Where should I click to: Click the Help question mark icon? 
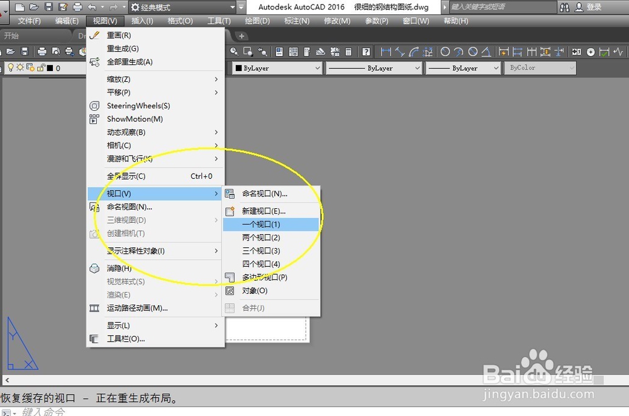[x=366, y=52]
